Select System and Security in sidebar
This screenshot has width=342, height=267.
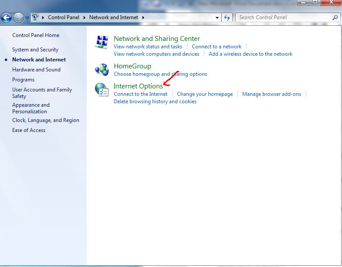coord(35,50)
